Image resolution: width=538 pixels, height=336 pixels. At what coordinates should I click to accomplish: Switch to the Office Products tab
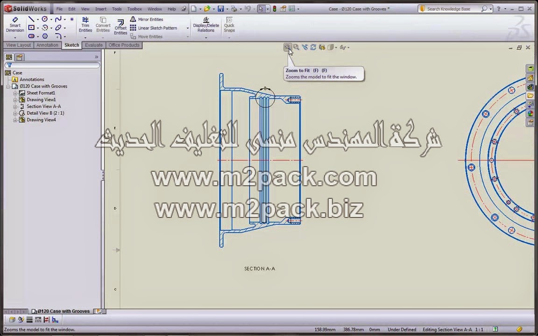click(x=124, y=45)
